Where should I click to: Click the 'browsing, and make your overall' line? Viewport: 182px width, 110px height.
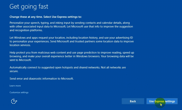(72, 56)
